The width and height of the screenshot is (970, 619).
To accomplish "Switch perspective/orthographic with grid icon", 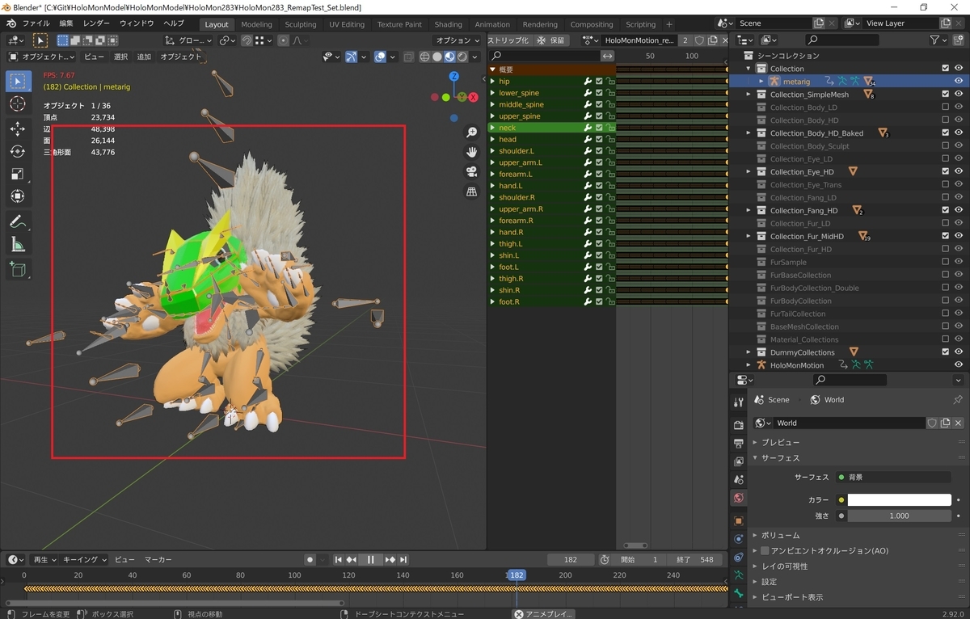I will point(471,192).
